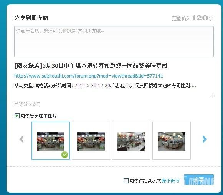Open the 腾讯微博 link
The height and width of the screenshot is (195, 223).
click(x=170, y=181)
